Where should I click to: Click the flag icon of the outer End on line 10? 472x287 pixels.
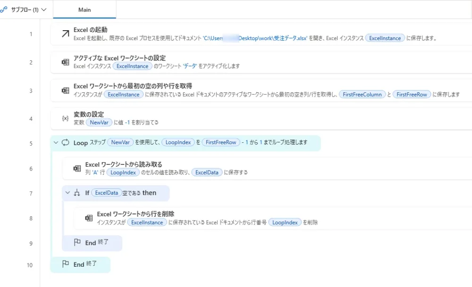66,264
